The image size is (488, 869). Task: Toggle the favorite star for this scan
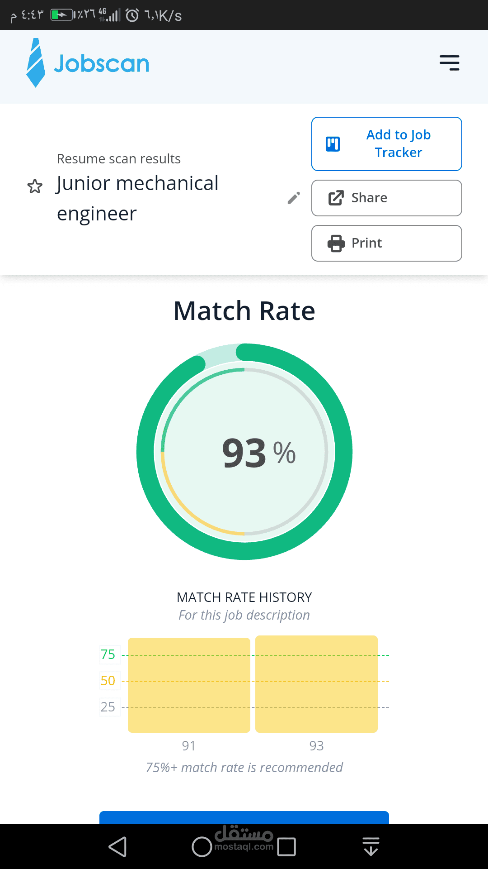[x=35, y=186]
